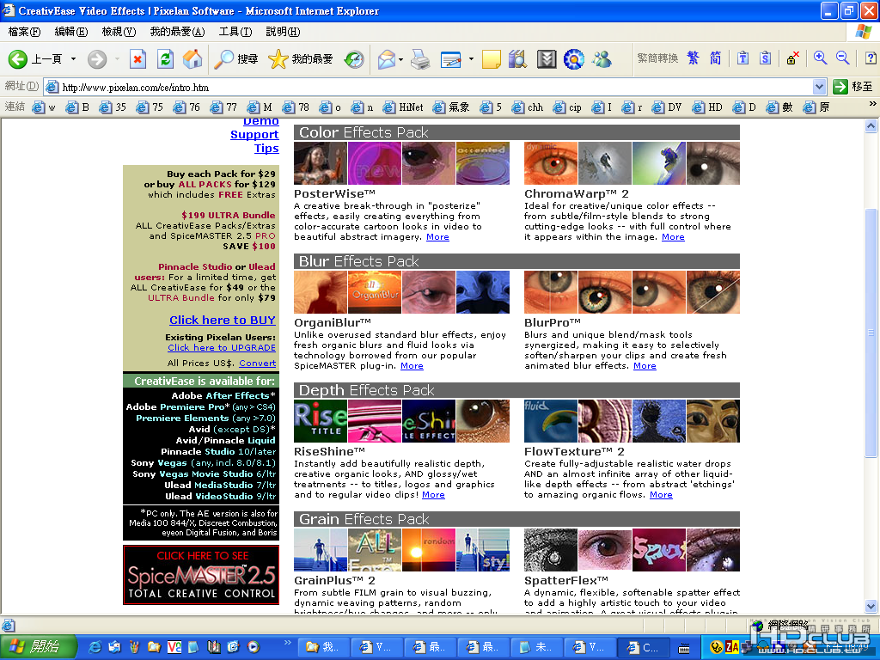Click the green Refresh page icon
The width and height of the screenshot is (880, 660).
tap(165, 59)
